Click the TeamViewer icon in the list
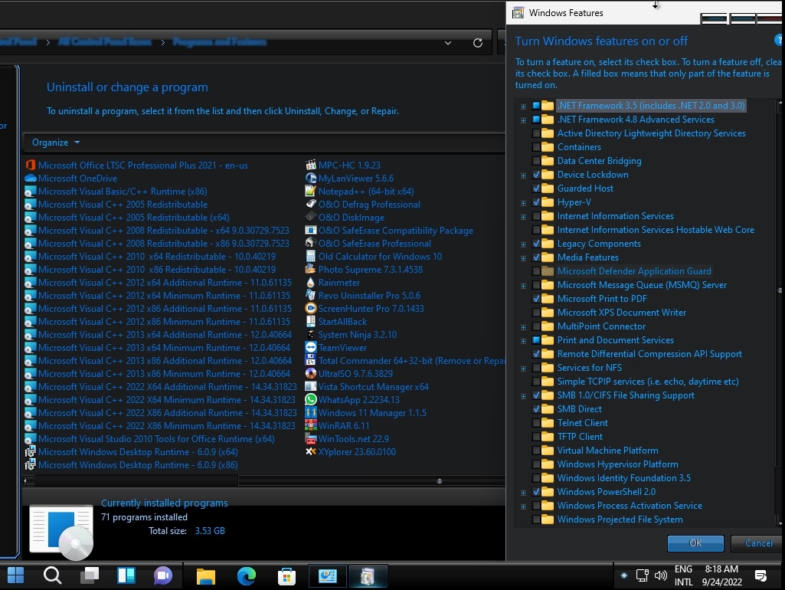The image size is (785, 590). pos(311,347)
